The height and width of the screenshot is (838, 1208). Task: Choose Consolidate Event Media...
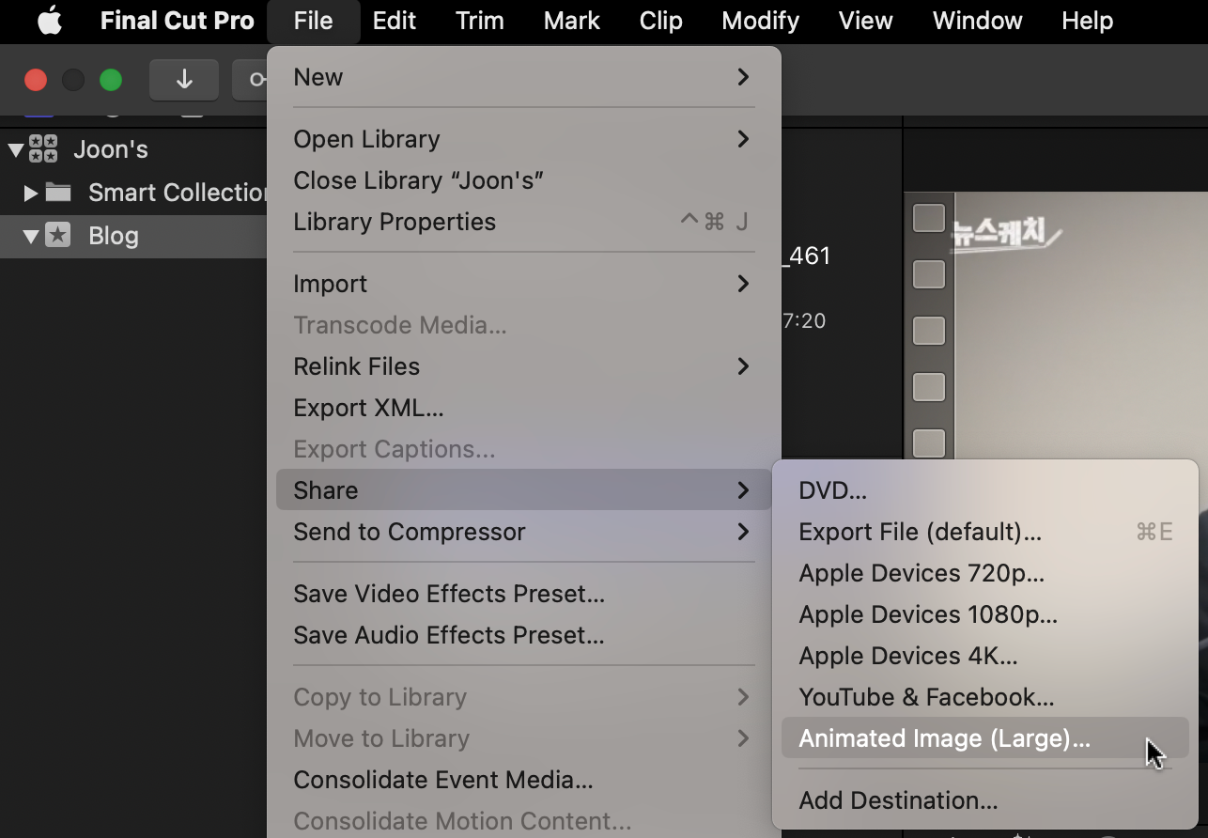coord(524,780)
